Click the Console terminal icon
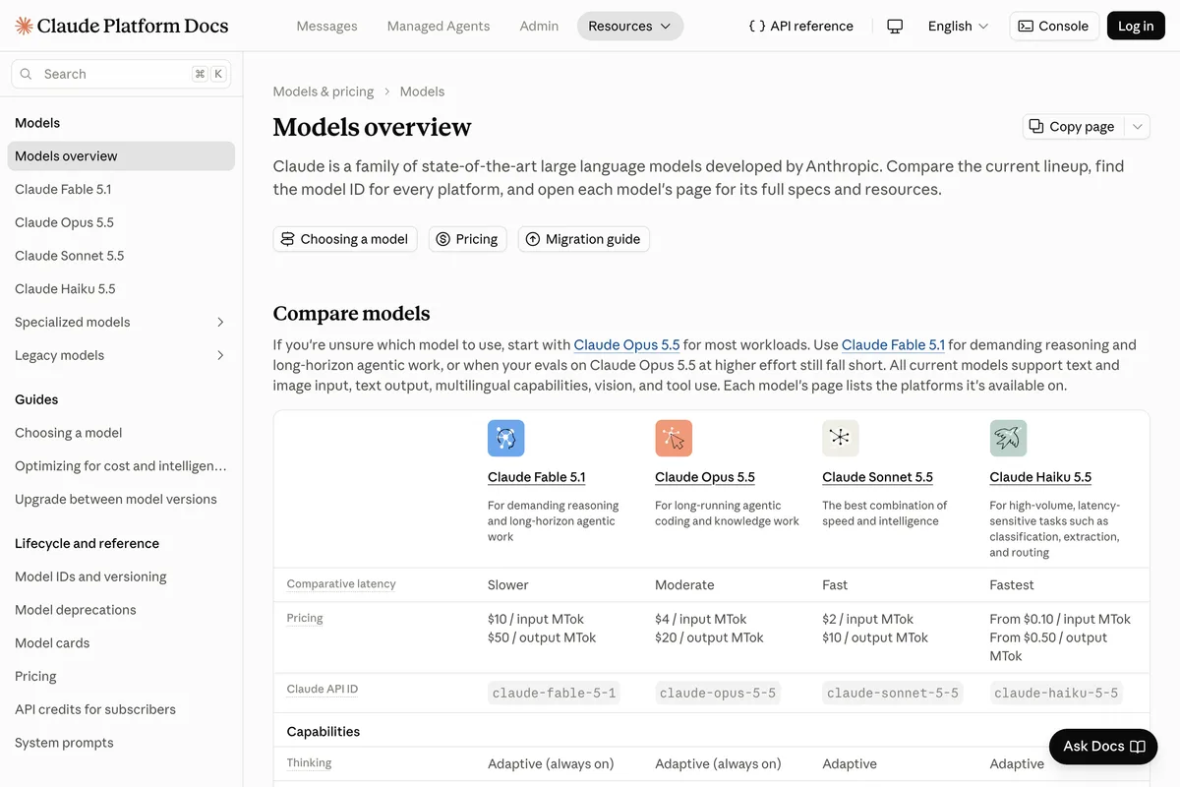The width and height of the screenshot is (1180, 787). (x=1026, y=27)
